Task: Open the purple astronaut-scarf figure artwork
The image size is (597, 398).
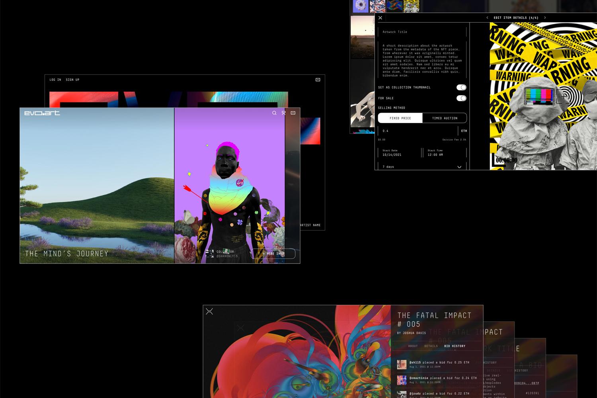Action: coord(230,185)
